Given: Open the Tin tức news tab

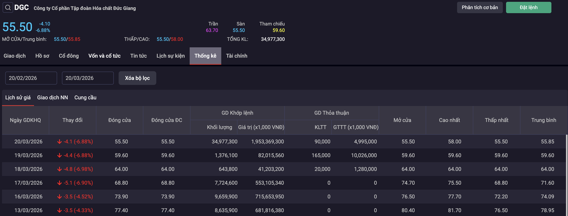Looking at the screenshot, I should pos(139,56).
